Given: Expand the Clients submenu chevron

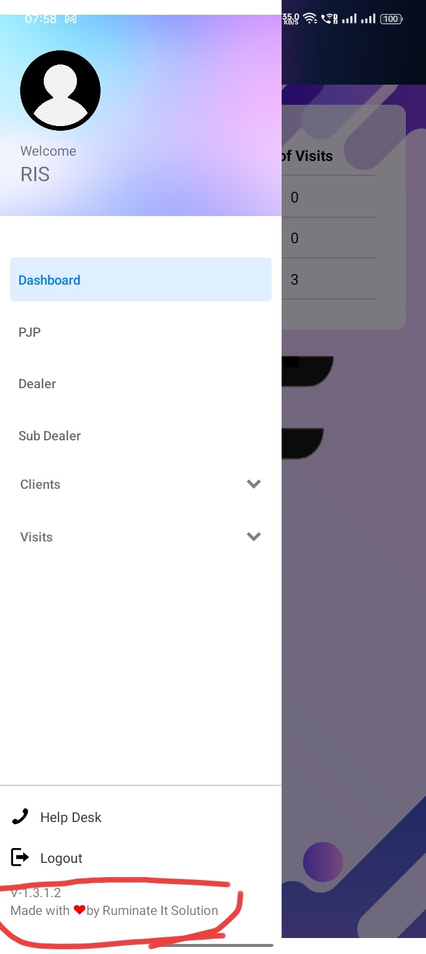Looking at the screenshot, I should [x=254, y=484].
